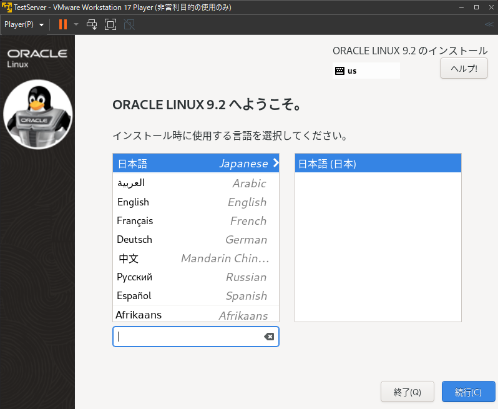Minimize the VMware Player window
Viewport: 498px width, 409px height.
(x=461, y=7)
